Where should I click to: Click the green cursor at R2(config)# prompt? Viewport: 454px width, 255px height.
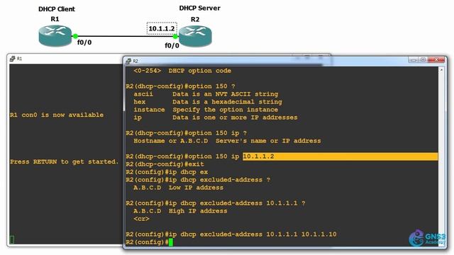171,242
